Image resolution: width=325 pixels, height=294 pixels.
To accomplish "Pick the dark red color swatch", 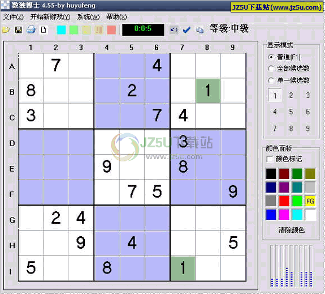I will coord(284,174).
